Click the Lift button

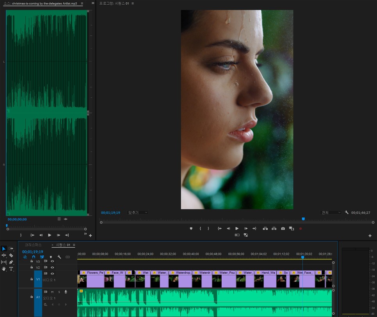tap(265, 229)
